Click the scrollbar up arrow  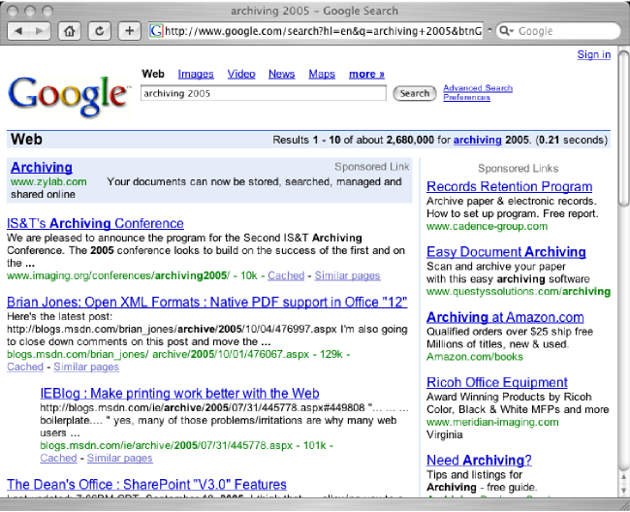point(624,477)
